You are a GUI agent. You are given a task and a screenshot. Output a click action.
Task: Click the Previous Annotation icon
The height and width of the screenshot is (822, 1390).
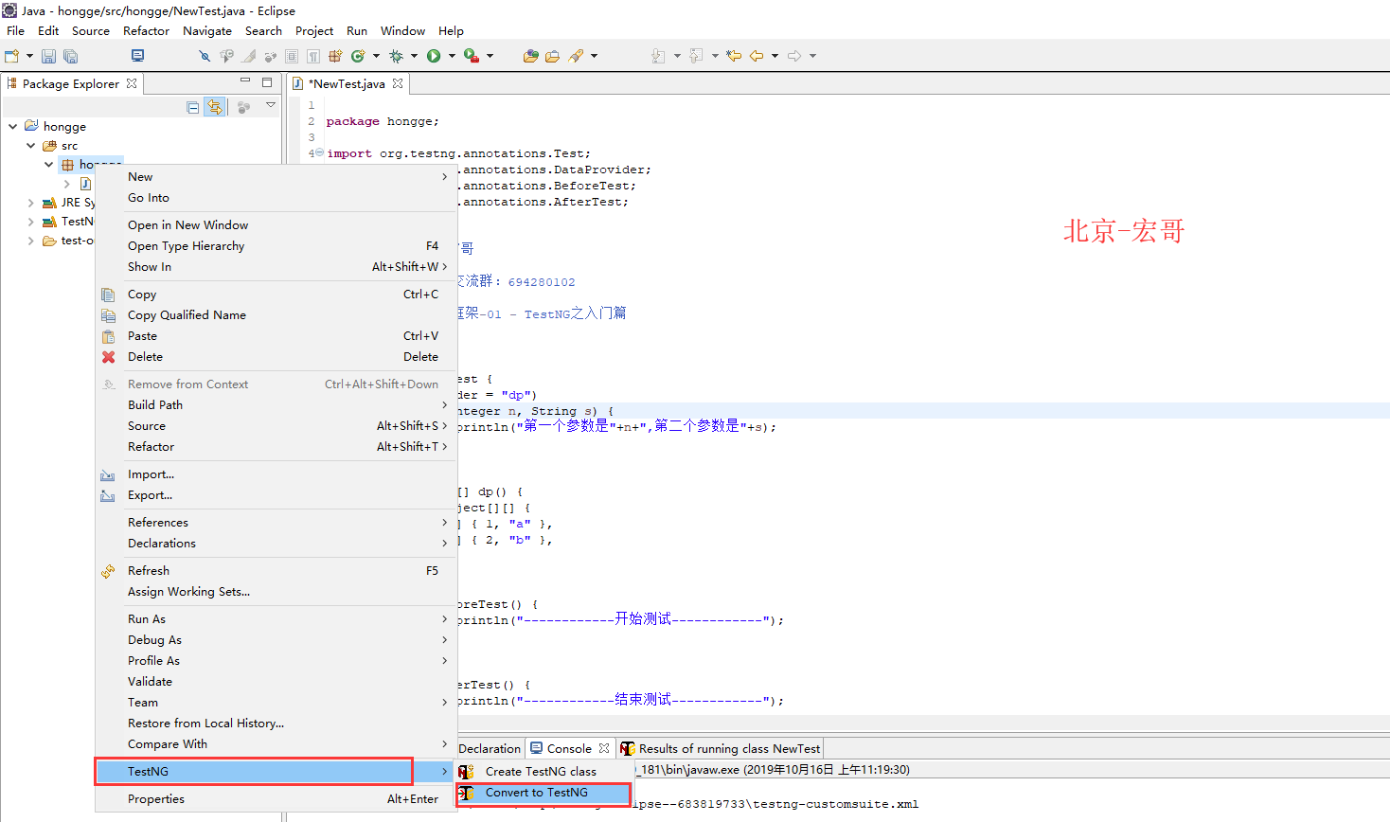pyautogui.click(x=696, y=56)
